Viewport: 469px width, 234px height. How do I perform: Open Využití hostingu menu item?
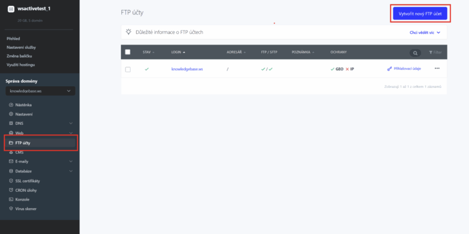pyautogui.click(x=21, y=65)
